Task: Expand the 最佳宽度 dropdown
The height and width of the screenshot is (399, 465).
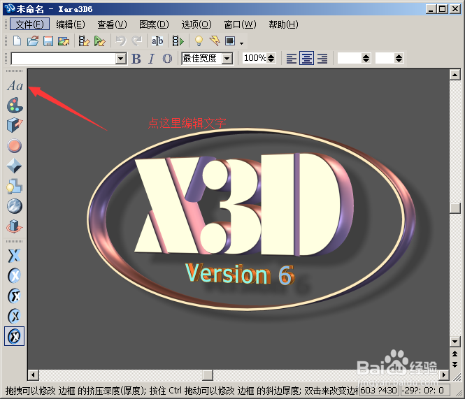Action: pyautogui.click(x=227, y=59)
